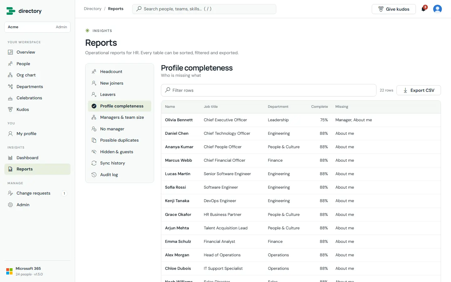The image size is (451, 282).
Task: Click the My profile person icon
Action: [10, 133]
